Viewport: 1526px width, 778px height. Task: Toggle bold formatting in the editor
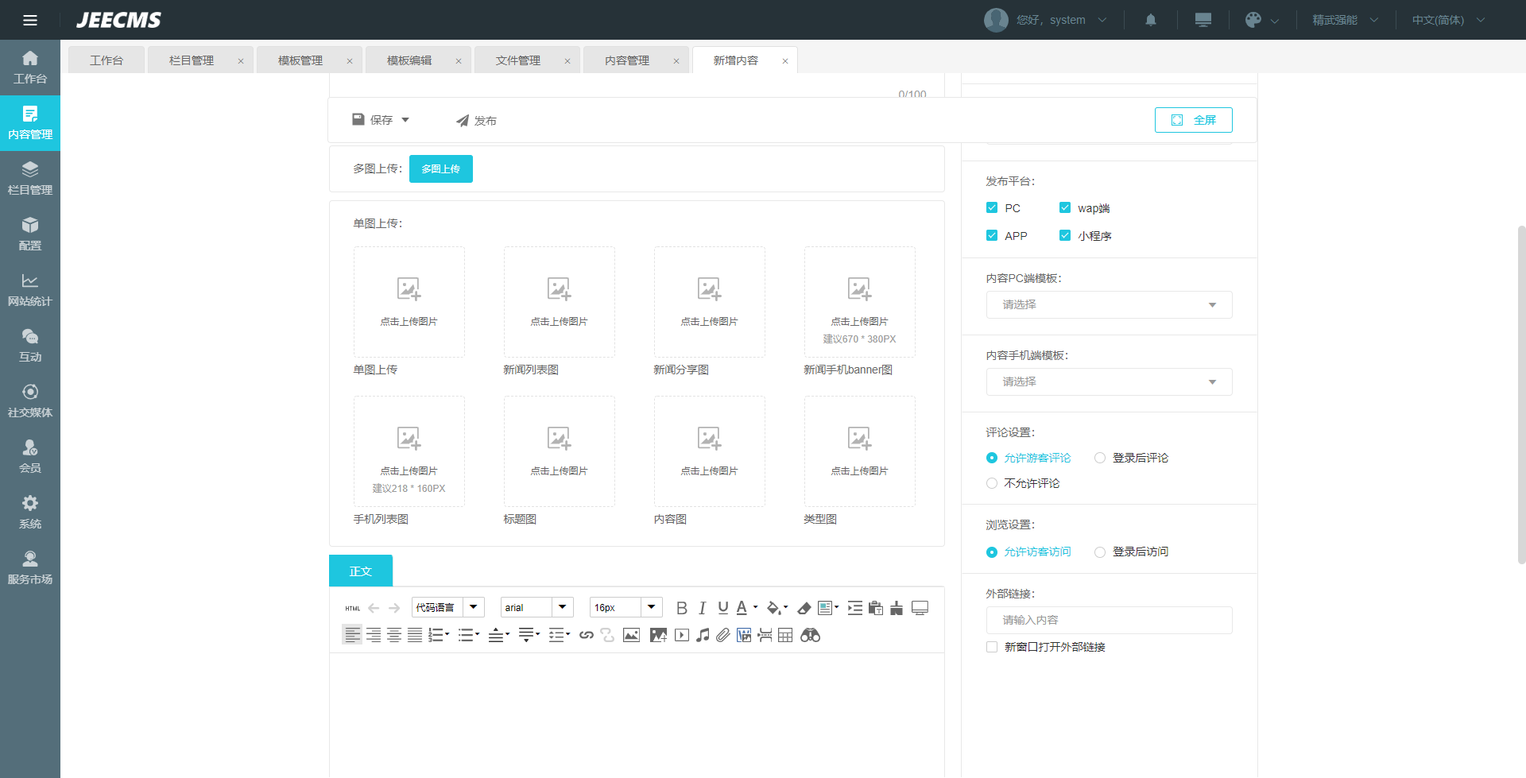pyautogui.click(x=681, y=608)
